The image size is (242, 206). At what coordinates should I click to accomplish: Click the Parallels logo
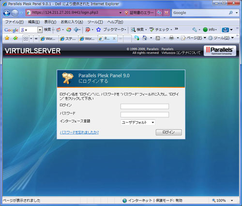[220, 51]
